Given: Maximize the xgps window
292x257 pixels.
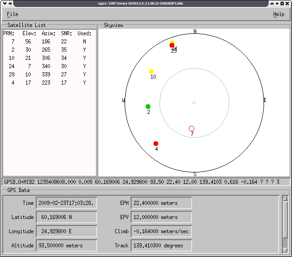Looking at the screenshot, I should click(x=282, y=3).
